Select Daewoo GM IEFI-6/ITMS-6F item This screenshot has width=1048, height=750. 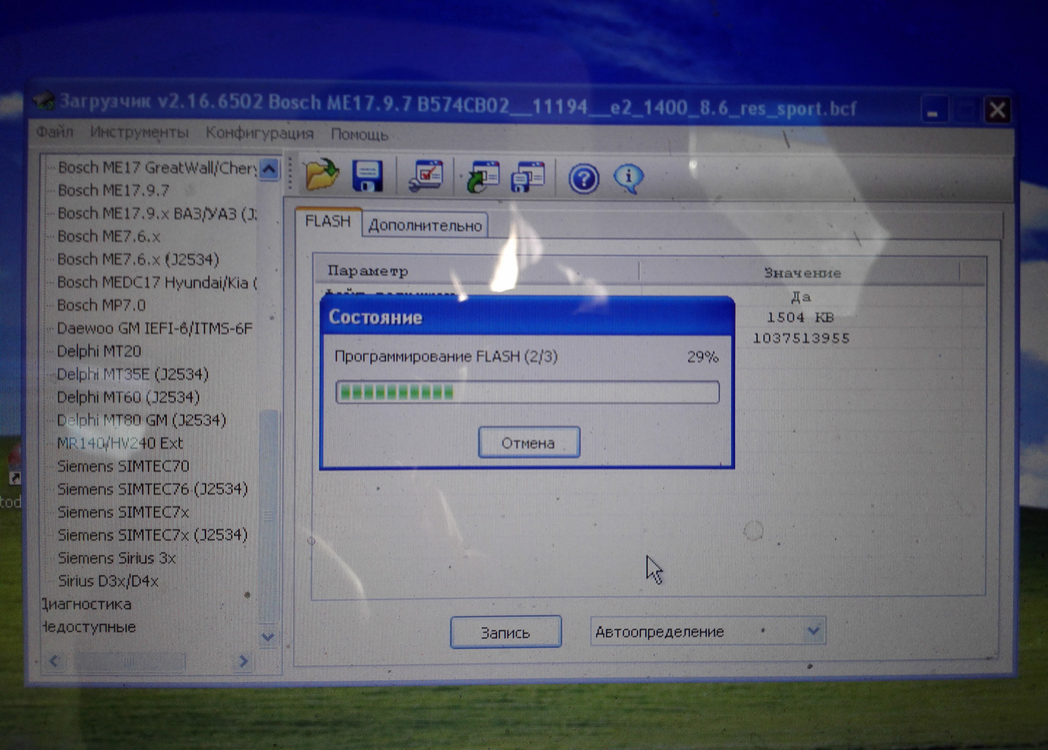(x=155, y=329)
